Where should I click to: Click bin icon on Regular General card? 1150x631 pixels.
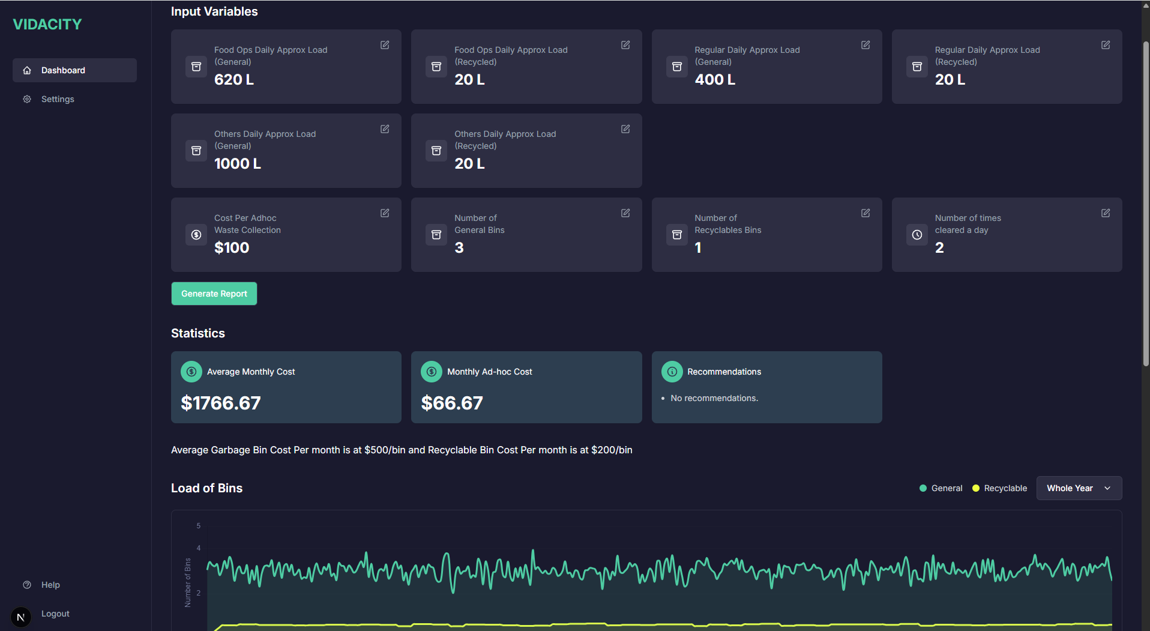677,67
